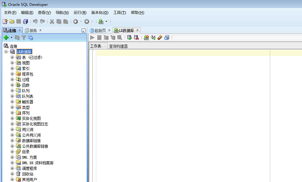The height and width of the screenshot is (182, 302).
Task: Select 公共数据库链接 tree item
Action: click(35, 146)
